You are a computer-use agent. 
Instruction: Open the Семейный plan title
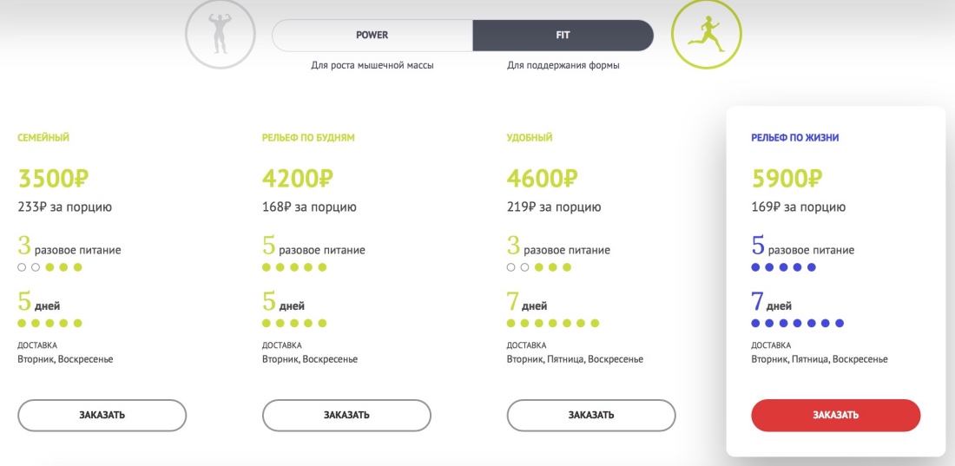pyautogui.click(x=43, y=138)
